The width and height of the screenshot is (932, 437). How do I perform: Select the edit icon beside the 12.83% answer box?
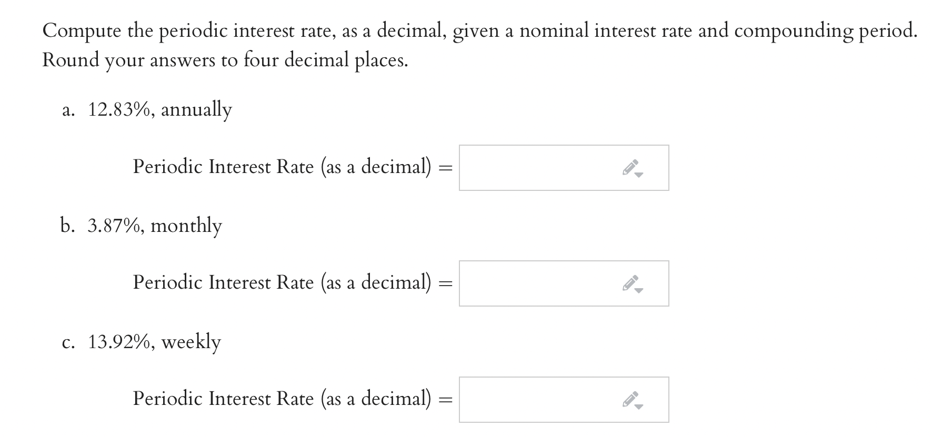point(630,167)
